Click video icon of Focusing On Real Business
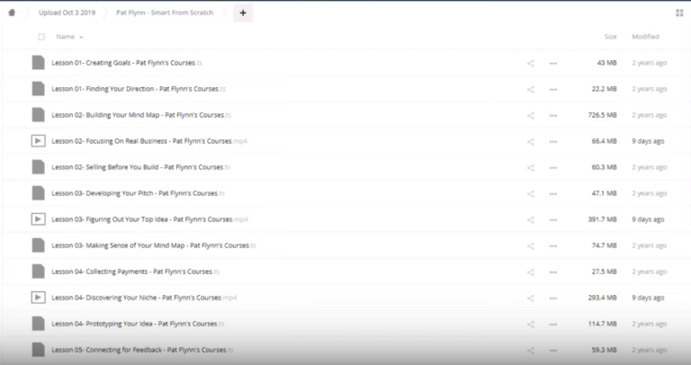 point(39,141)
